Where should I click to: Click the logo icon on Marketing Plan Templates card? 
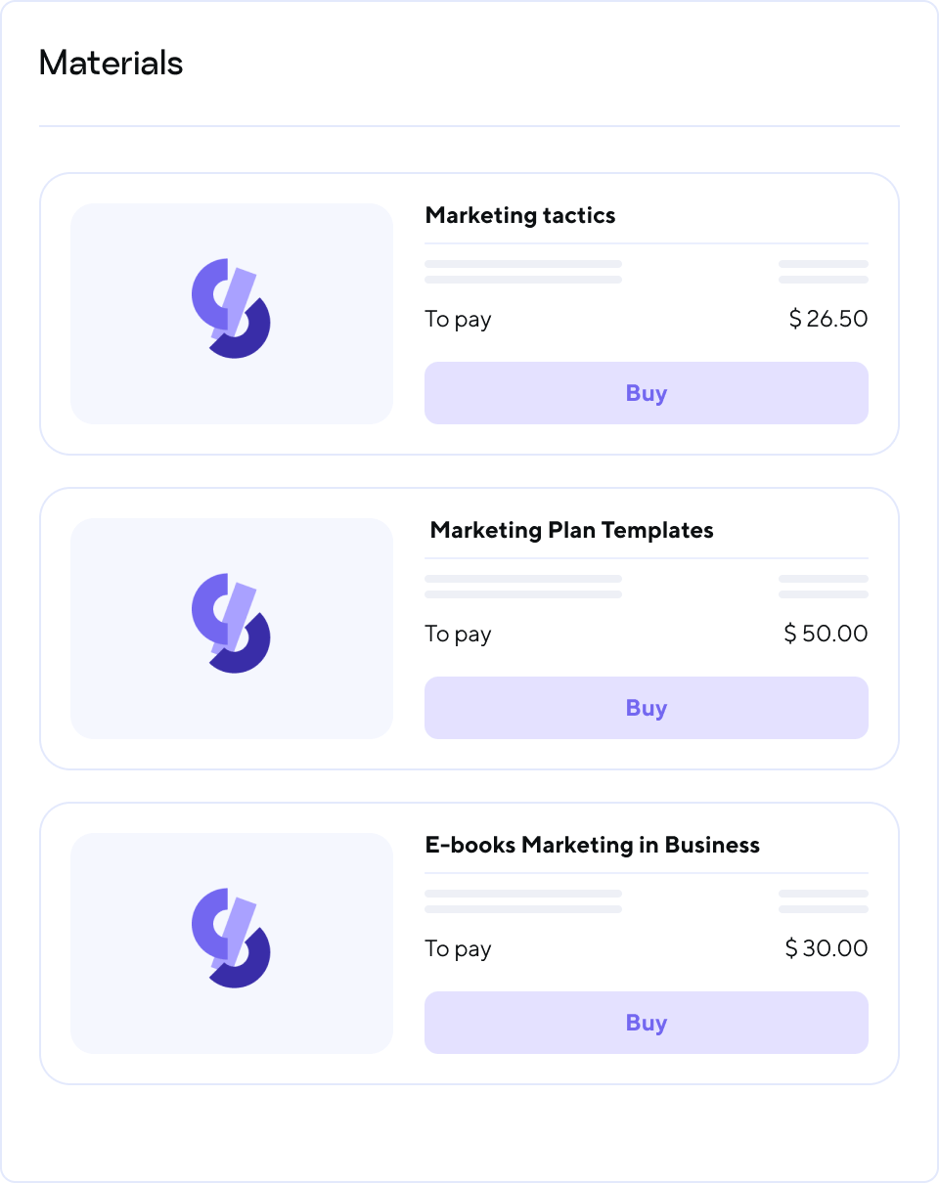click(x=231, y=624)
